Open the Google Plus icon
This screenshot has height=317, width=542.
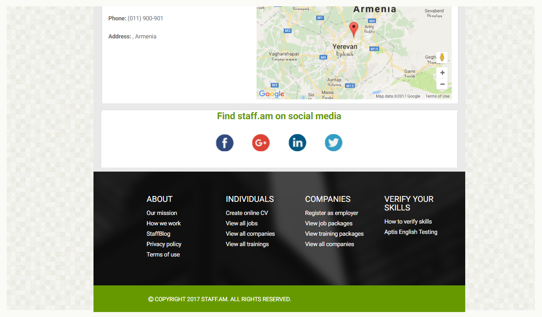[261, 143]
